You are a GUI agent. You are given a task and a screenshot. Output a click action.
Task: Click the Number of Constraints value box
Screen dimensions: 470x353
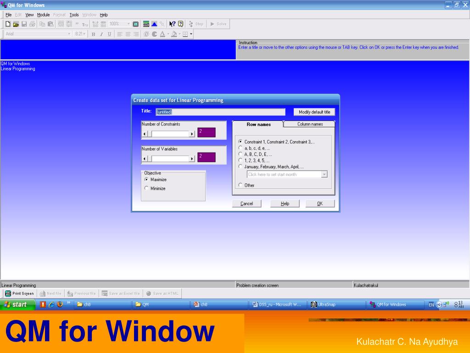pyautogui.click(x=206, y=132)
